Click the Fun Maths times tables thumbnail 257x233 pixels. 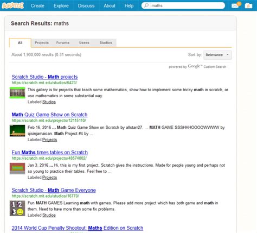point(17,168)
